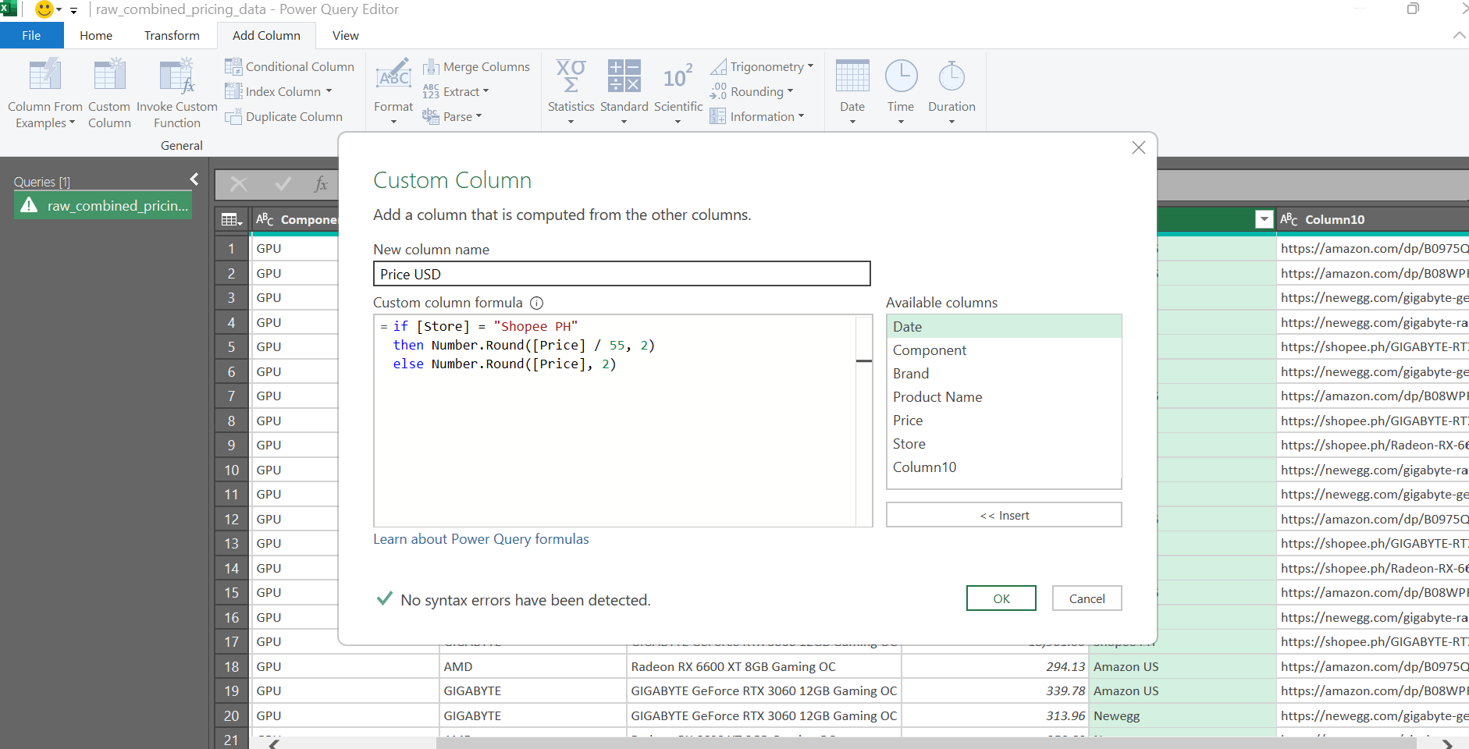1469x749 pixels.
Task: Collapse the Queries pane
Action: click(x=194, y=179)
